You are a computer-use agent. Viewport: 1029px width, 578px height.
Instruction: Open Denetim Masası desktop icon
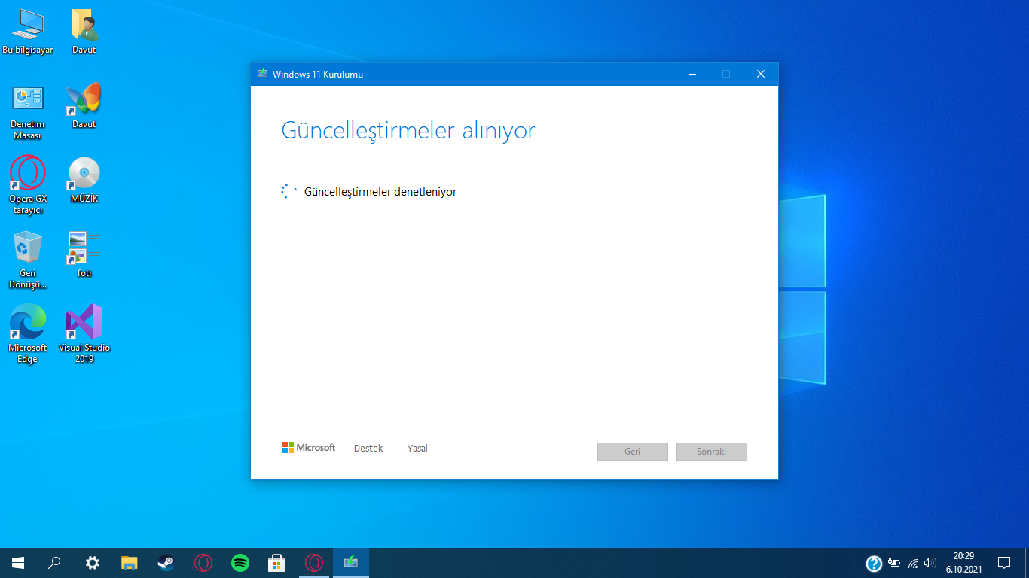28,112
